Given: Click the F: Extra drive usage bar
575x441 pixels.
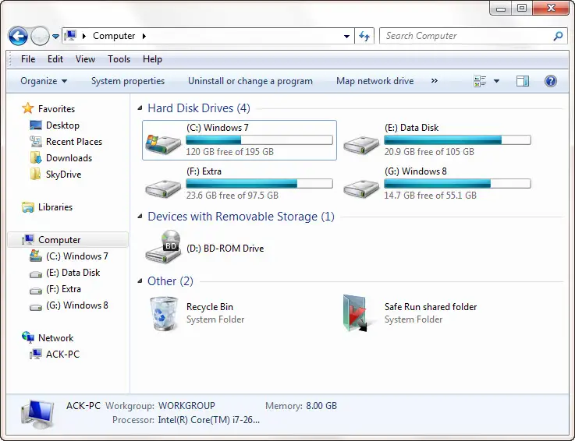Looking at the screenshot, I should pyautogui.click(x=259, y=183).
